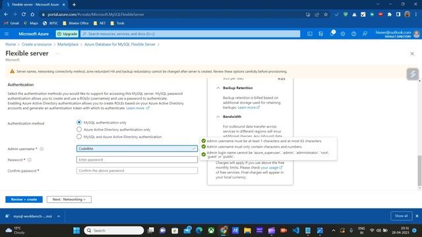
Task: Go to Create a resource breadcrumb
Action: coord(37,44)
